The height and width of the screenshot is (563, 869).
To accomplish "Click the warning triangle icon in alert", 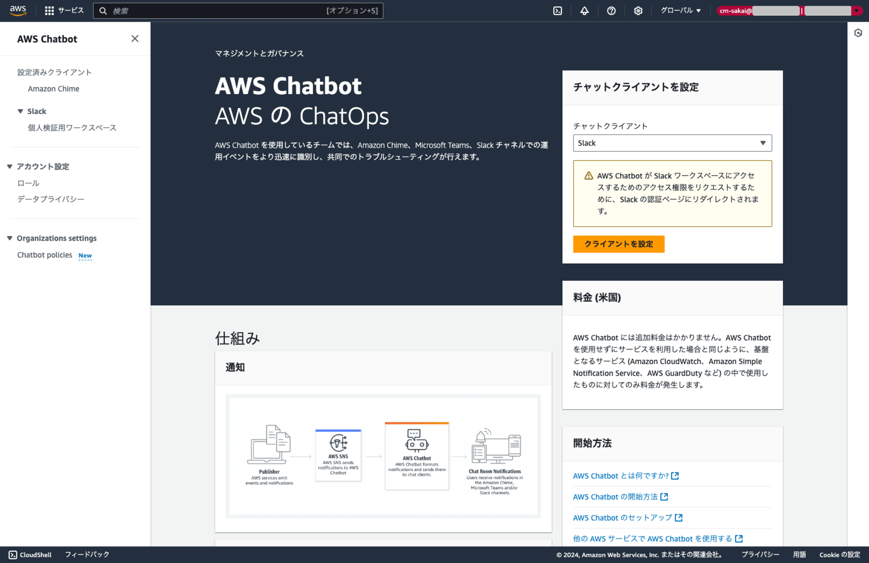I will (x=588, y=176).
